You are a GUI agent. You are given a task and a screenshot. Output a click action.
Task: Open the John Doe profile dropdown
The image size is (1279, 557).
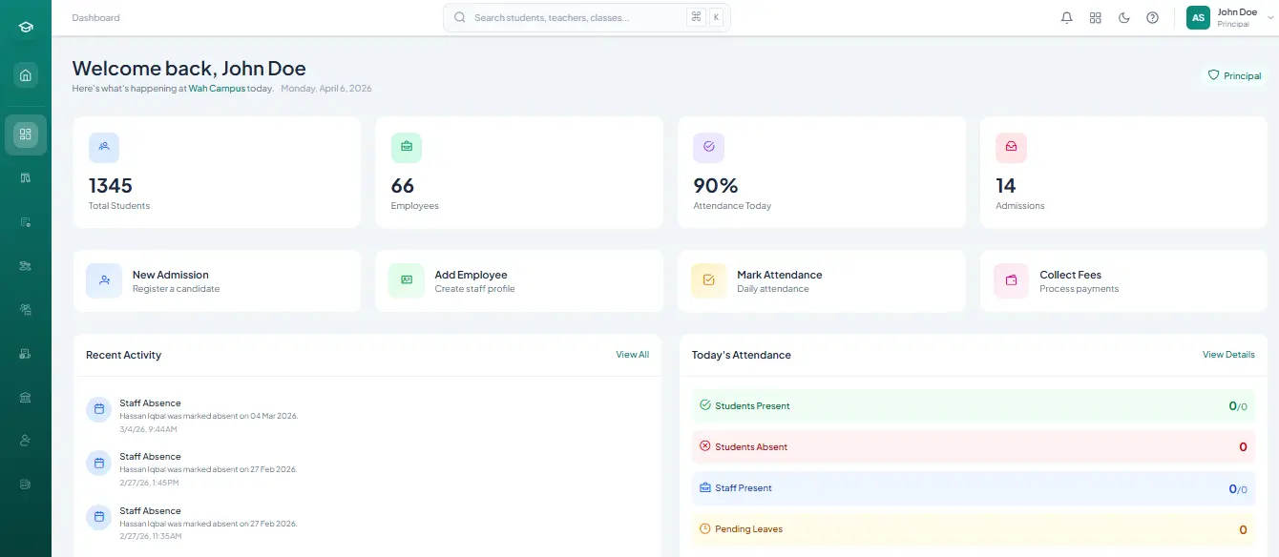click(x=1231, y=17)
